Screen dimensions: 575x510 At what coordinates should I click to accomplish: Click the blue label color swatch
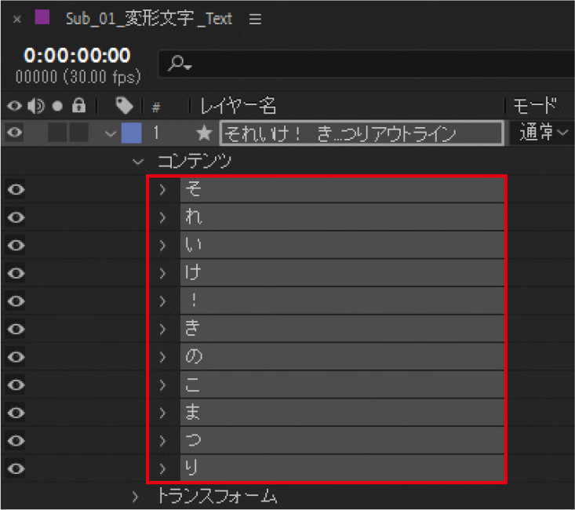pos(131,133)
